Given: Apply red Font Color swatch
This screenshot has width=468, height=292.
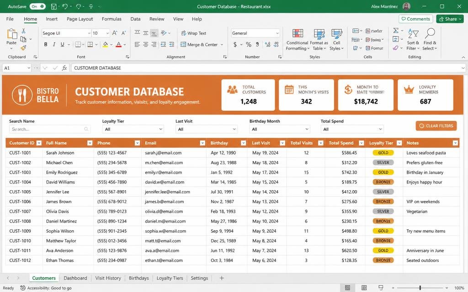Looking at the screenshot, I should click(118, 44).
